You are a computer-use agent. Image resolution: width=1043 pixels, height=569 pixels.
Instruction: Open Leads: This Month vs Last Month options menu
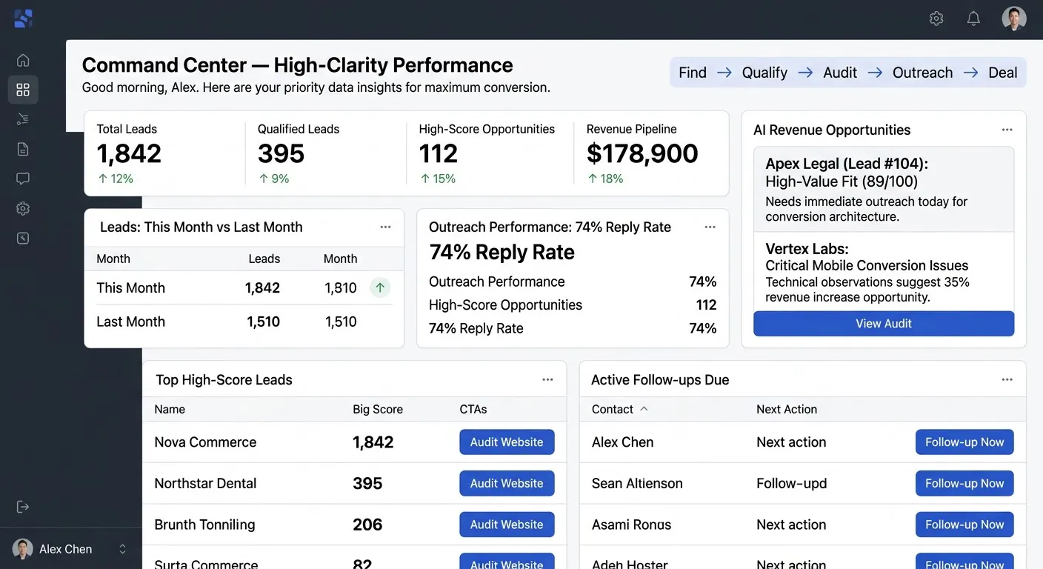(x=385, y=227)
